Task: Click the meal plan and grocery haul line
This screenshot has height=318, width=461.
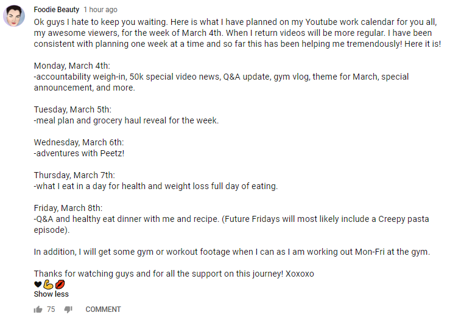Action: click(127, 120)
